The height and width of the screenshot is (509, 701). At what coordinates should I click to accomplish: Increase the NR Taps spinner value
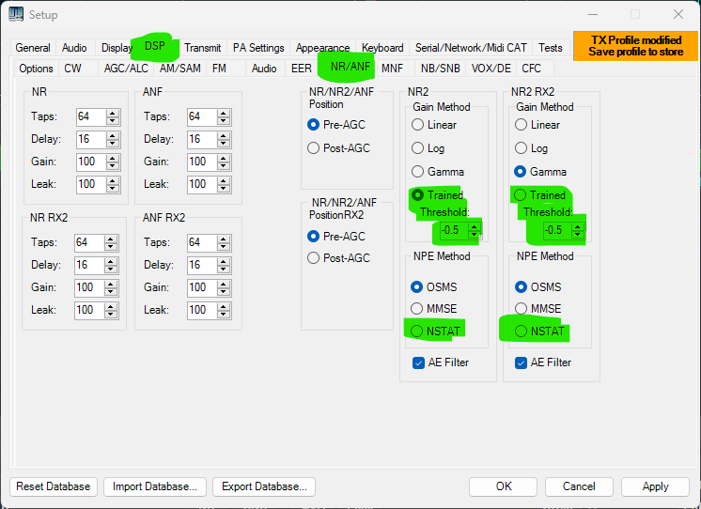click(x=113, y=114)
